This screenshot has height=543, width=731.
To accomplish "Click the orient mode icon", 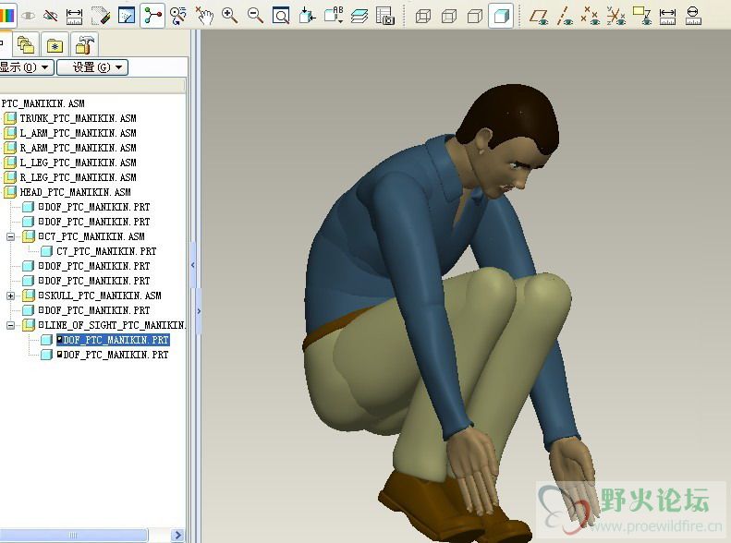I will [178, 16].
